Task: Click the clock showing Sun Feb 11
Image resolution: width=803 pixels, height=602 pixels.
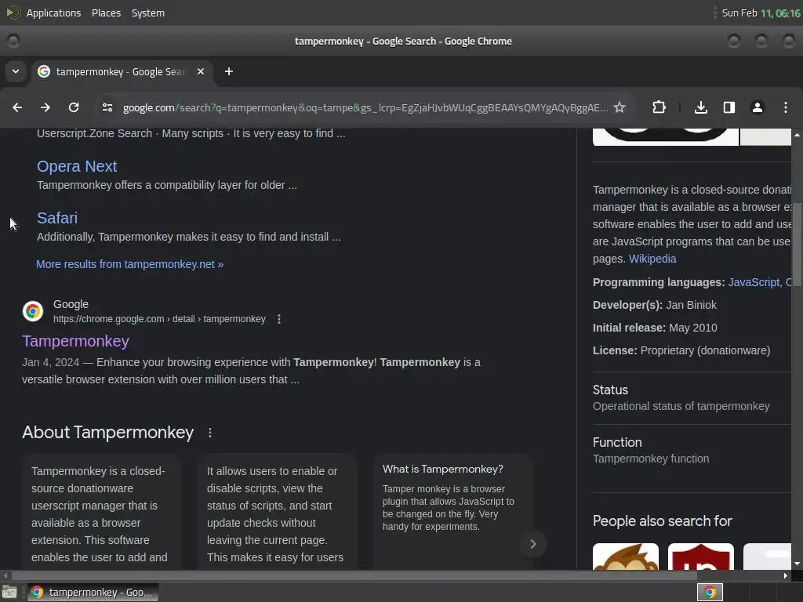Action: (761, 13)
